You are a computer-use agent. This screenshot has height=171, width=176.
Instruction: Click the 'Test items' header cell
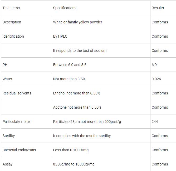coord(11,8)
